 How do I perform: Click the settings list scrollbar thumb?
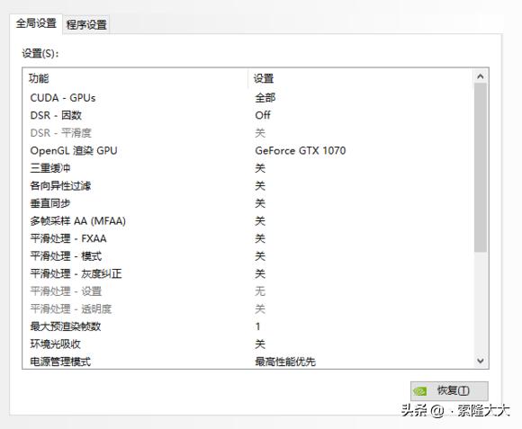[480, 167]
